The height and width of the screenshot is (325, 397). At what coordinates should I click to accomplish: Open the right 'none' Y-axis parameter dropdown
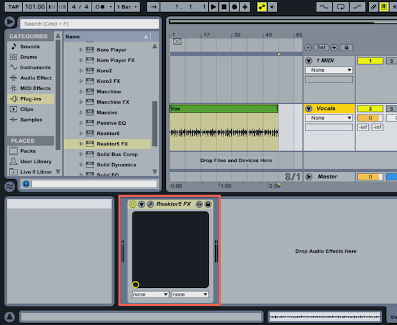(190, 294)
